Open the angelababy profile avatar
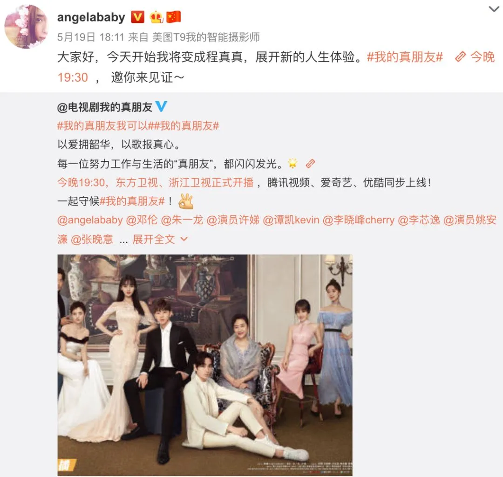Viewport: 503px width, 477px height. tap(26, 27)
